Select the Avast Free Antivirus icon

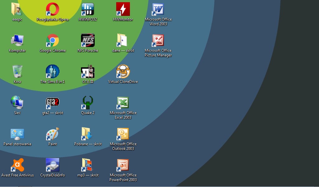pos(17,165)
